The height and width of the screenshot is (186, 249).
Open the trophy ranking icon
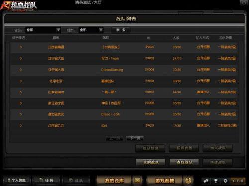[x=216, y=181]
